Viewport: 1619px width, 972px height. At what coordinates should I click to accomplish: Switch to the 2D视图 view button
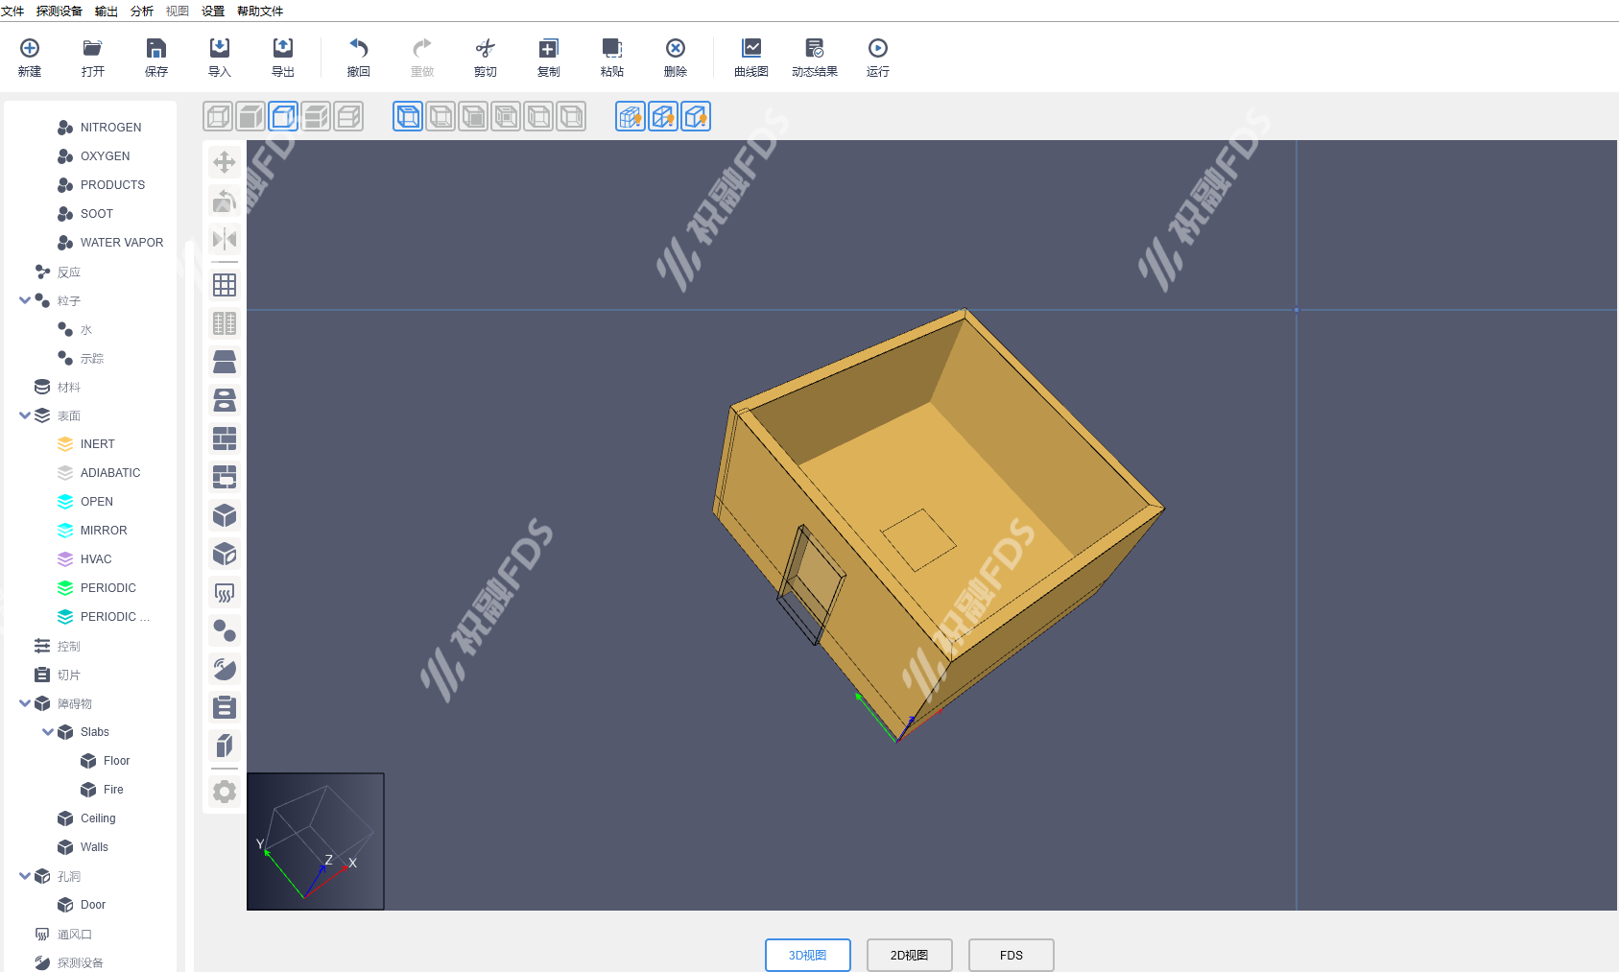pyautogui.click(x=909, y=955)
